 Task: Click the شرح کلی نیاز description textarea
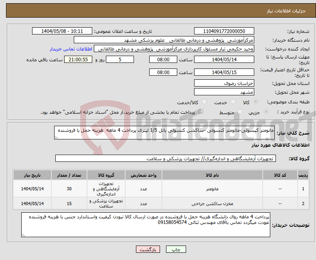click(x=164, y=133)
